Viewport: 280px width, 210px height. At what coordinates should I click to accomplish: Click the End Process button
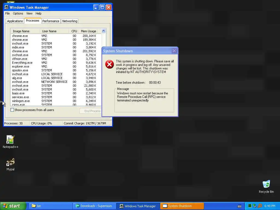pyautogui.click(x=91, y=111)
